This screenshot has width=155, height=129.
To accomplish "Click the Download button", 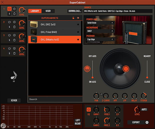I will coord(75,11).
